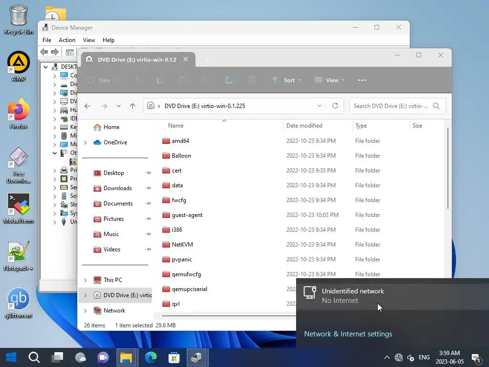Image resolution: width=489 pixels, height=367 pixels.
Task: Collapse the DESKTOP root node in Device Manager
Action: (x=45, y=67)
